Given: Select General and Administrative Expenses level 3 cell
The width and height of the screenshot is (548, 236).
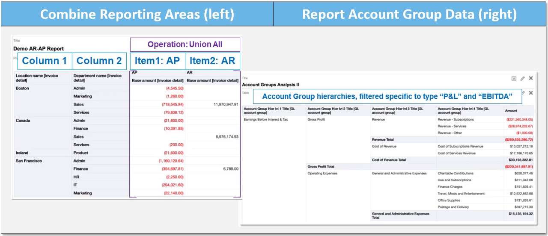Looking at the screenshot, I should pos(399,174).
